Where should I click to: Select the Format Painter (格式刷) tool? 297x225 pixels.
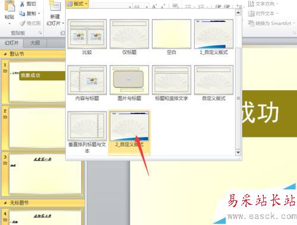pos(30,23)
